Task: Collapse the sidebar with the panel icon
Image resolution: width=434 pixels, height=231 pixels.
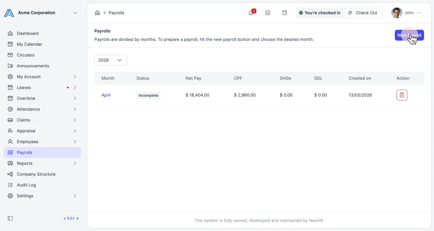Action: pos(10,218)
